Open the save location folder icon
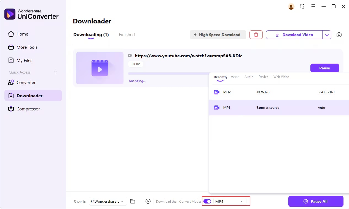349x209 pixels. pos(133,201)
